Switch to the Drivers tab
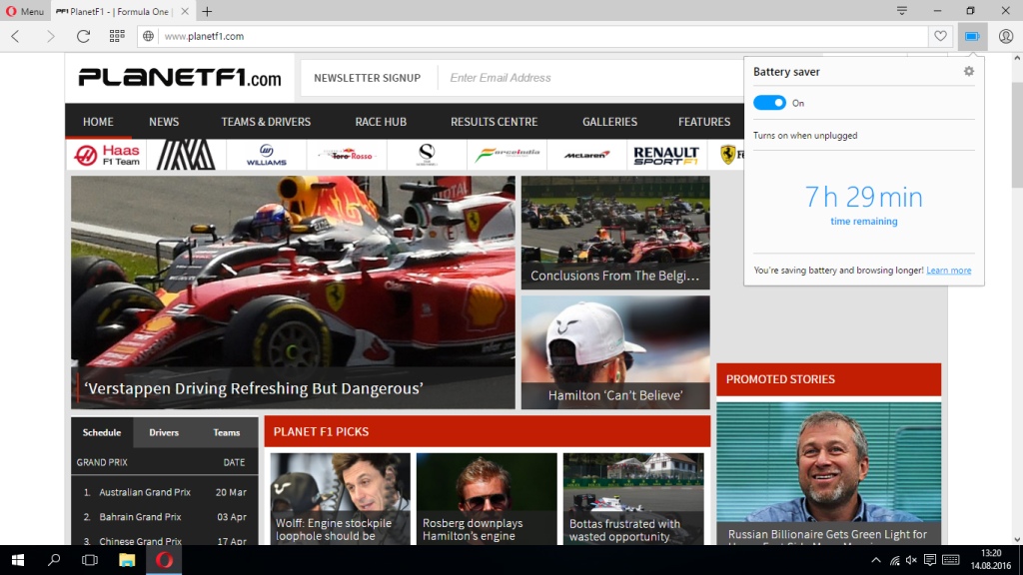Image resolution: width=1023 pixels, height=575 pixels. [164, 432]
